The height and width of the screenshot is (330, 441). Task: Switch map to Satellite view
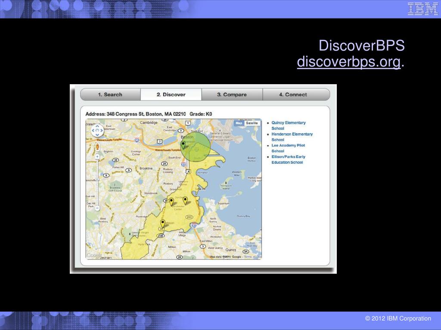coord(252,123)
